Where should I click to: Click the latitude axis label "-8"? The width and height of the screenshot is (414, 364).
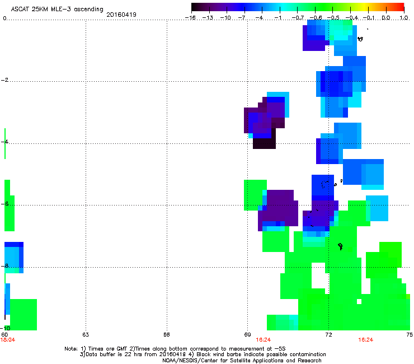click(x=4, y=266)
